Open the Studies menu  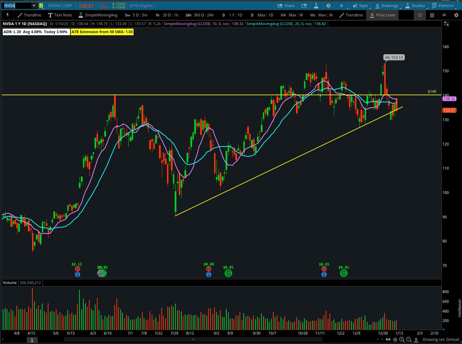pyautogui.click(x=415, y=6)
